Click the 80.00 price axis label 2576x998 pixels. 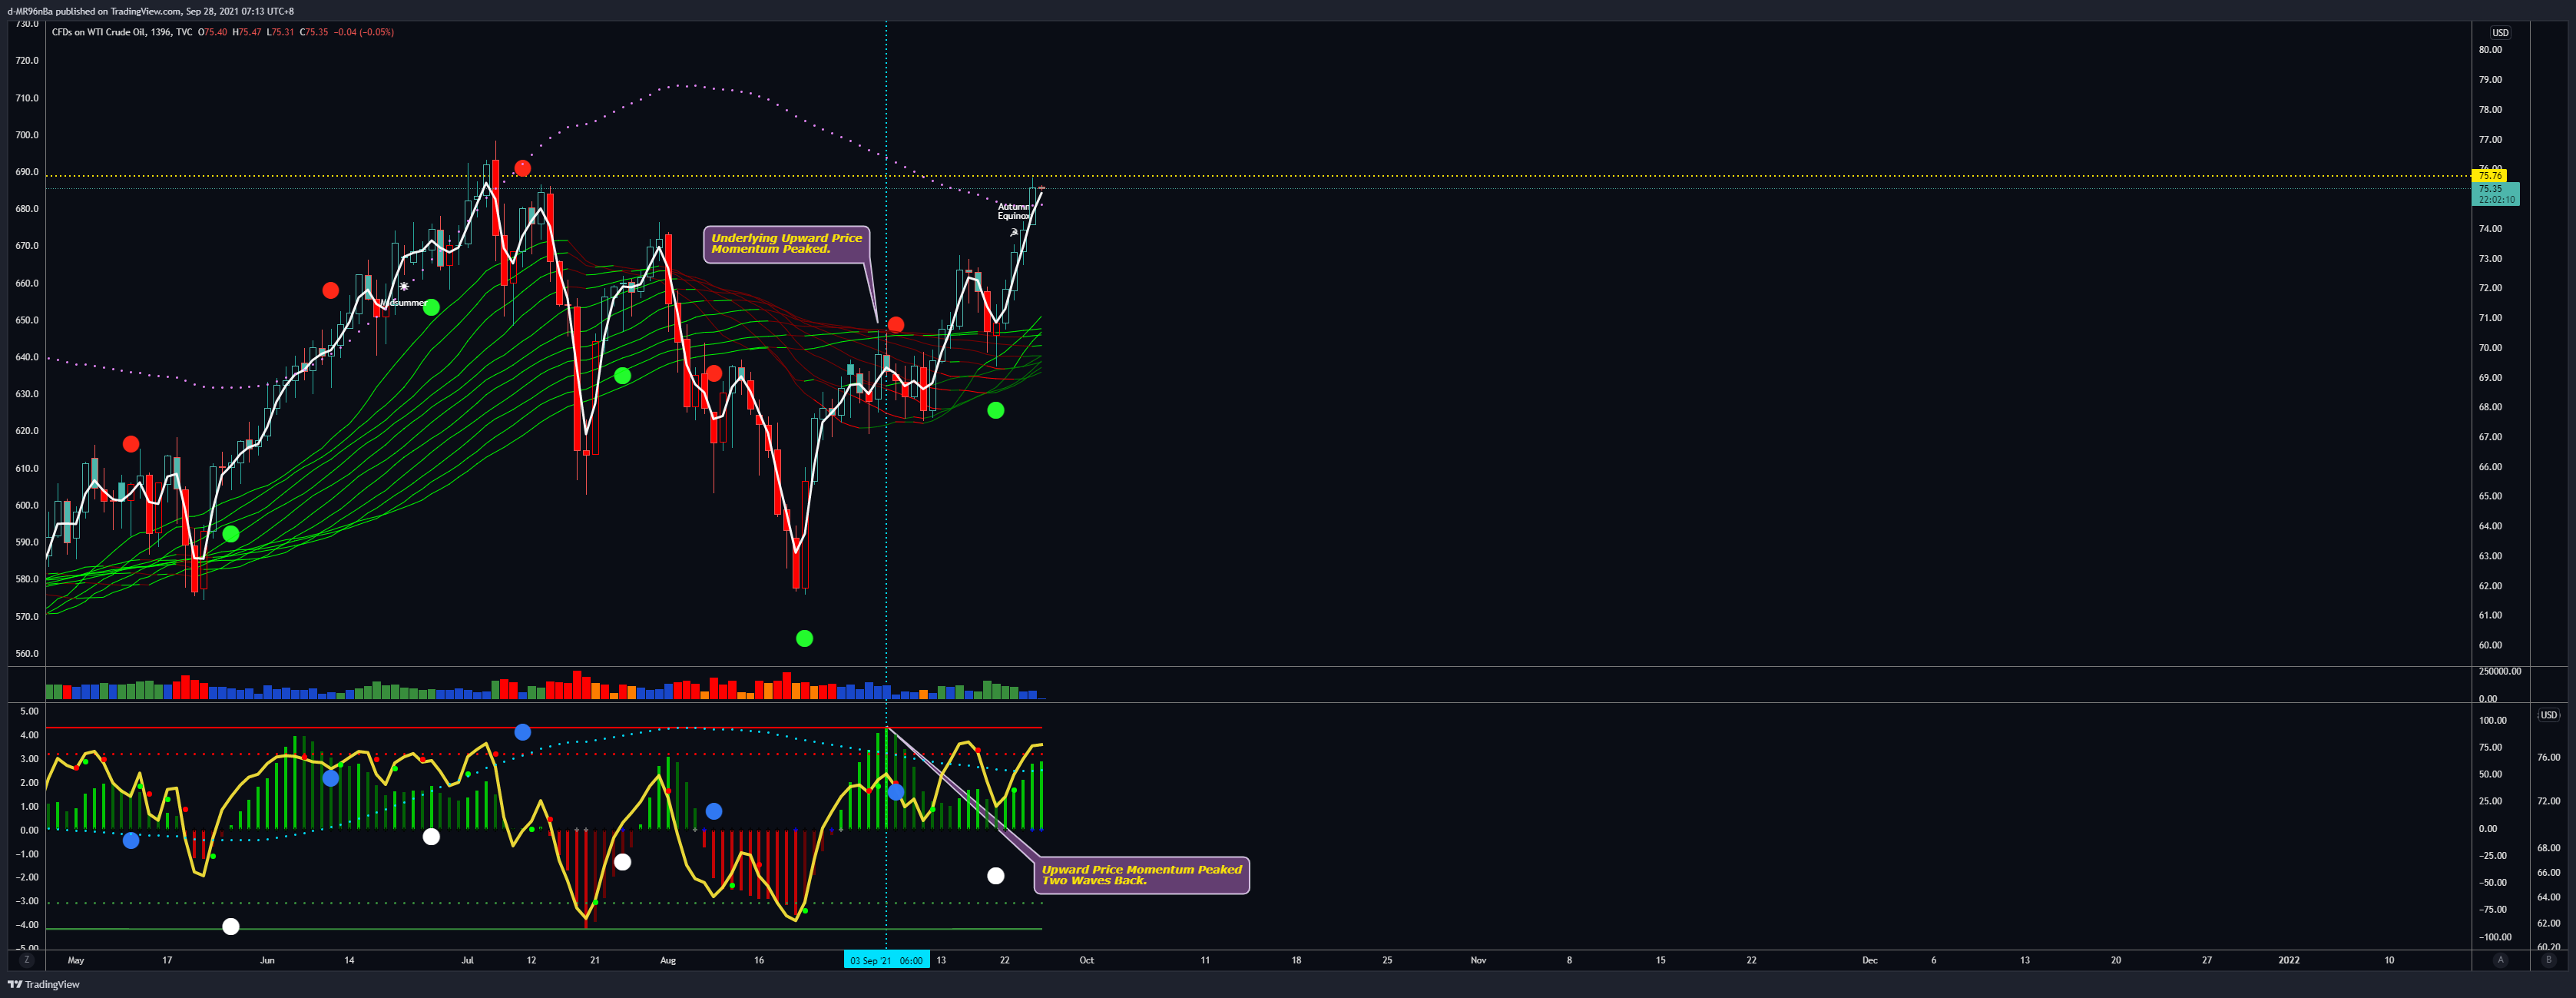(x=2490, y=50)
